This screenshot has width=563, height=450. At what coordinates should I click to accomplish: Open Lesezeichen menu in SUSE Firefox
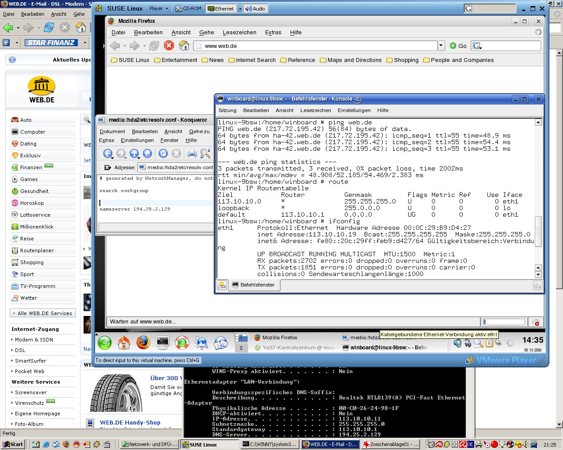(x=239, y=33)
